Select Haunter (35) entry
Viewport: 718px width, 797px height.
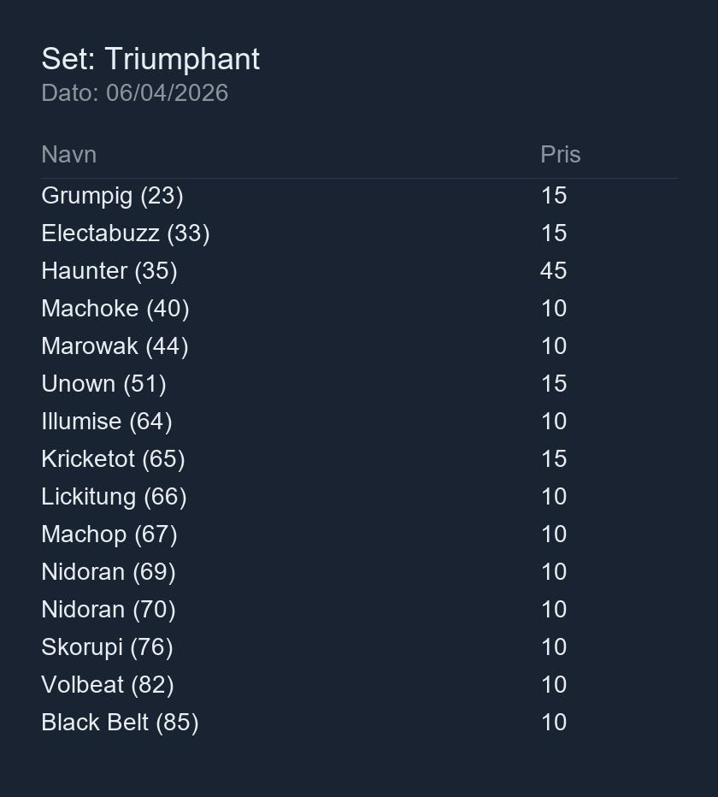click(109, 271)
